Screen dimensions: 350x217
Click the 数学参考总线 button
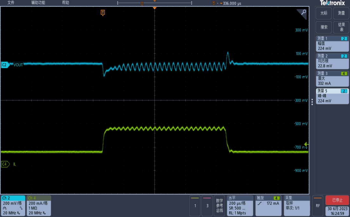(219, 205)
